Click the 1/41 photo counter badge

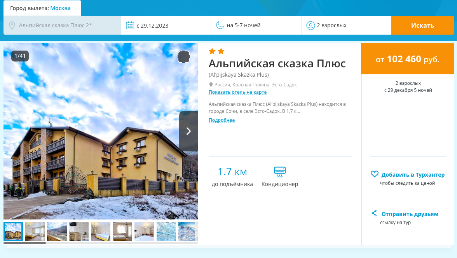[20, 56]
